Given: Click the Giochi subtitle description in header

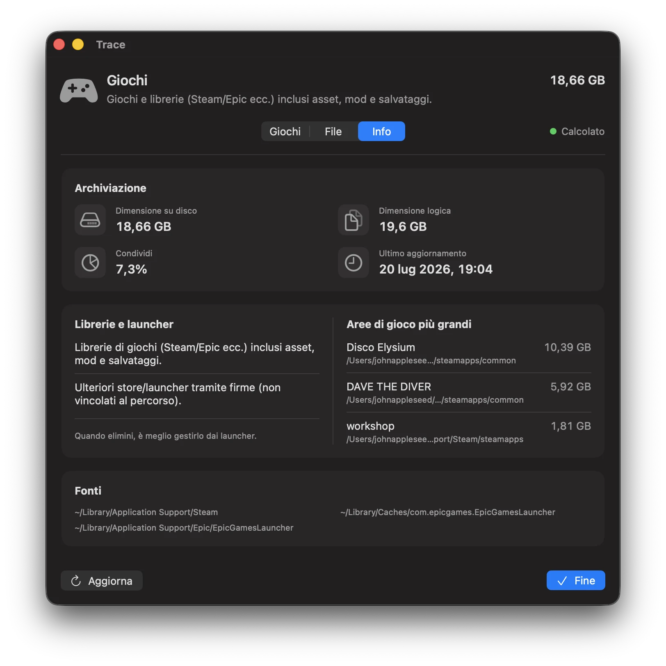Looking at the screenshot, I should pos(269,99).
